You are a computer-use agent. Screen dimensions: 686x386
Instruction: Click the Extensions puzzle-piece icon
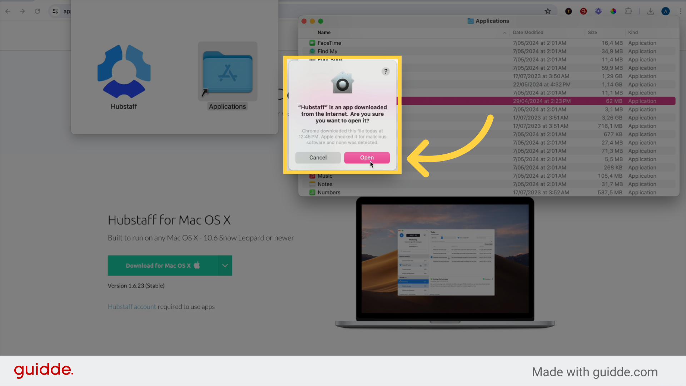click(x=628, y=11)
